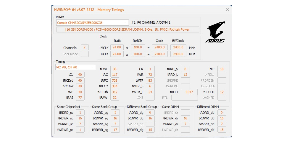Select the tRDRD_dd value box
Screen dimensions: 284x143
(x=222, y=112)
